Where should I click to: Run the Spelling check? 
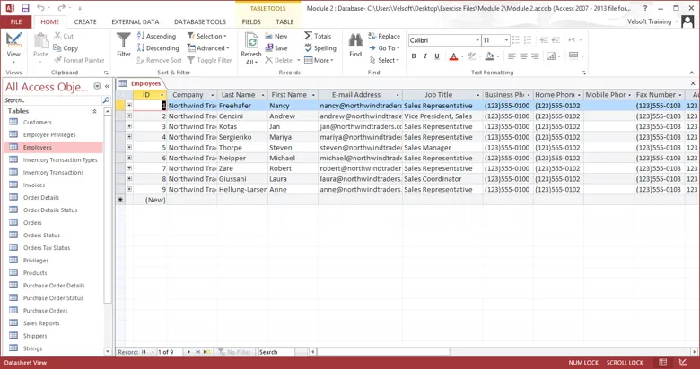(x=320, y=48)
